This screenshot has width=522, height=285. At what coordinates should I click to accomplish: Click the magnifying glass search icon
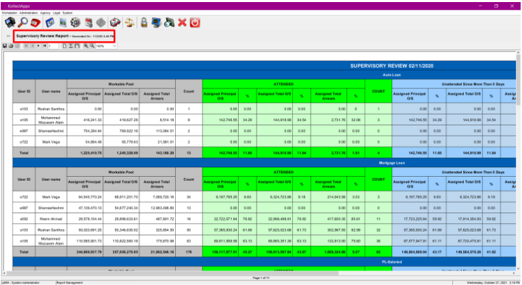(23, 23)
